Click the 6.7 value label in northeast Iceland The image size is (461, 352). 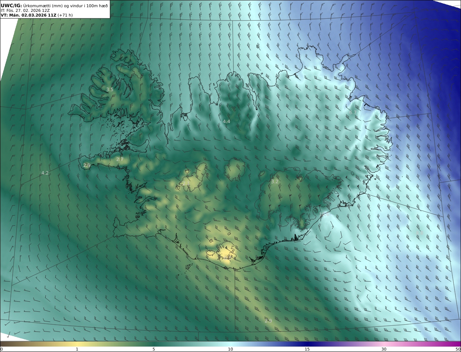click(353, 113)
